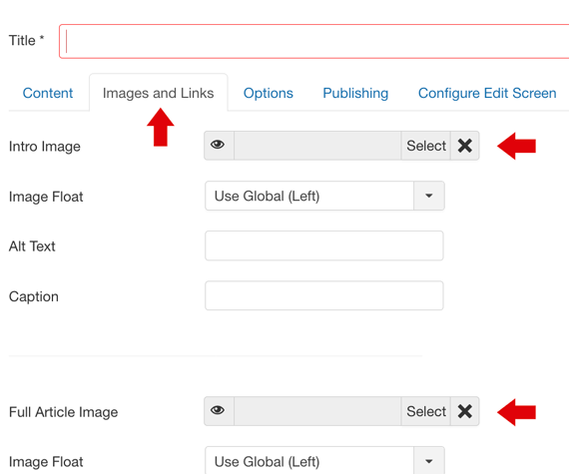Open Full Article Image Float 'Use Global (Left)' box
The width and height of the screenshot is (569, 474).
pyautogui.click(x=309, y=461)
